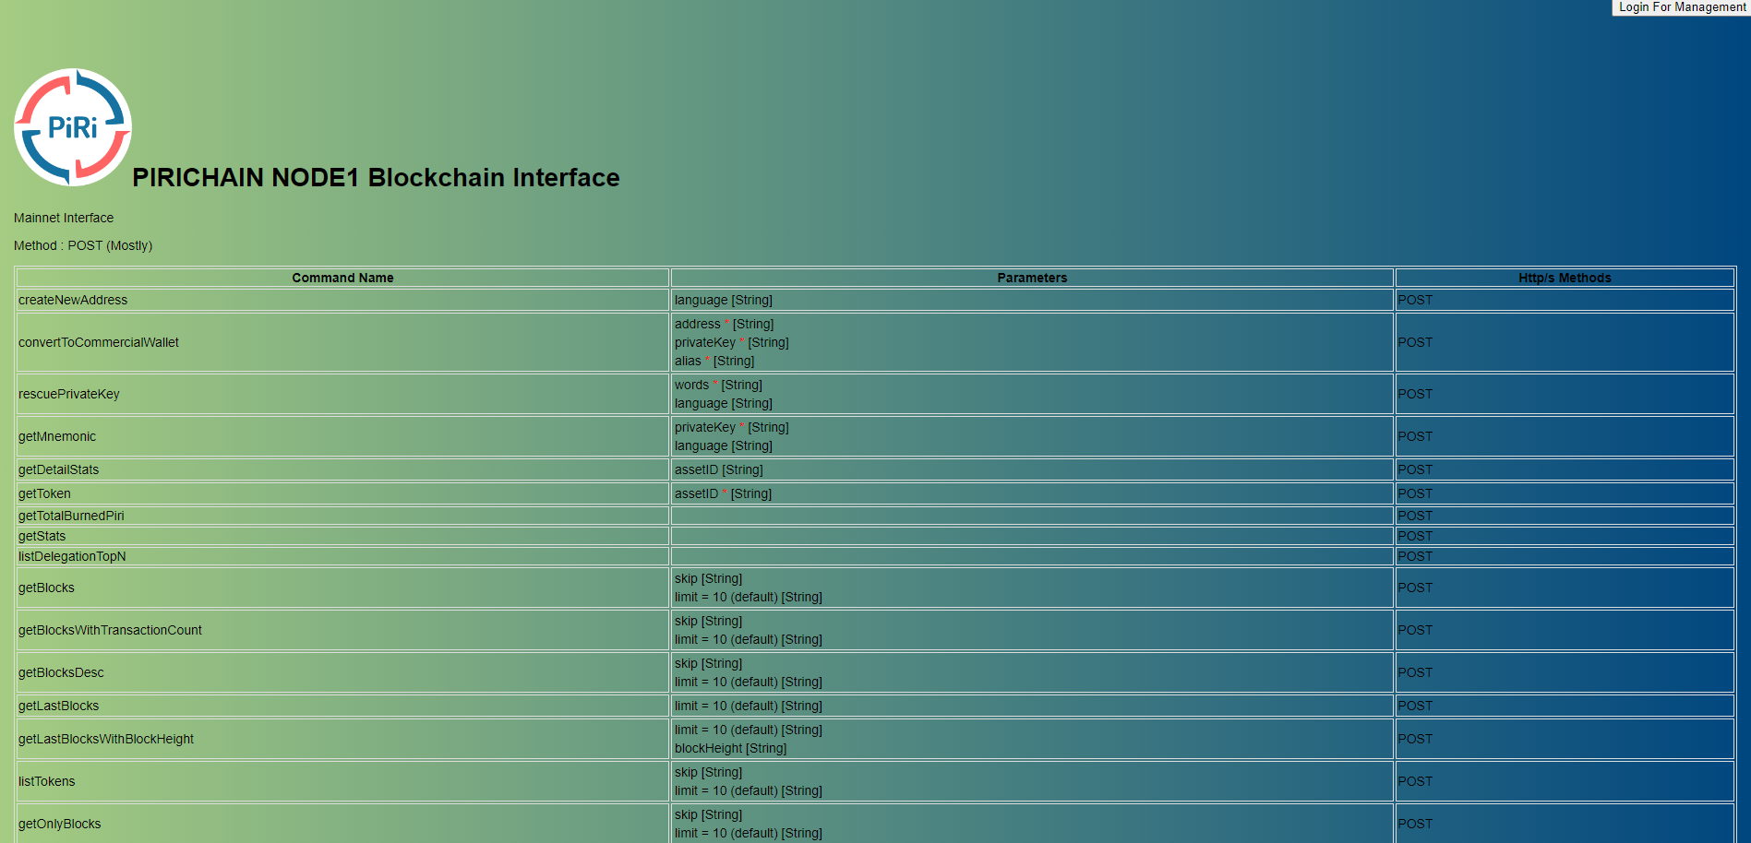Click the getToken command name

[44, 493]
